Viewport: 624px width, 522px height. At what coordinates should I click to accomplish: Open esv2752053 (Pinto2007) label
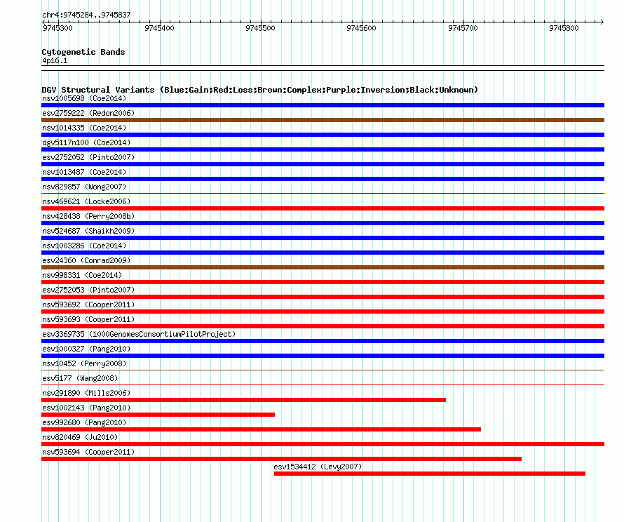[x=88, y=290]
